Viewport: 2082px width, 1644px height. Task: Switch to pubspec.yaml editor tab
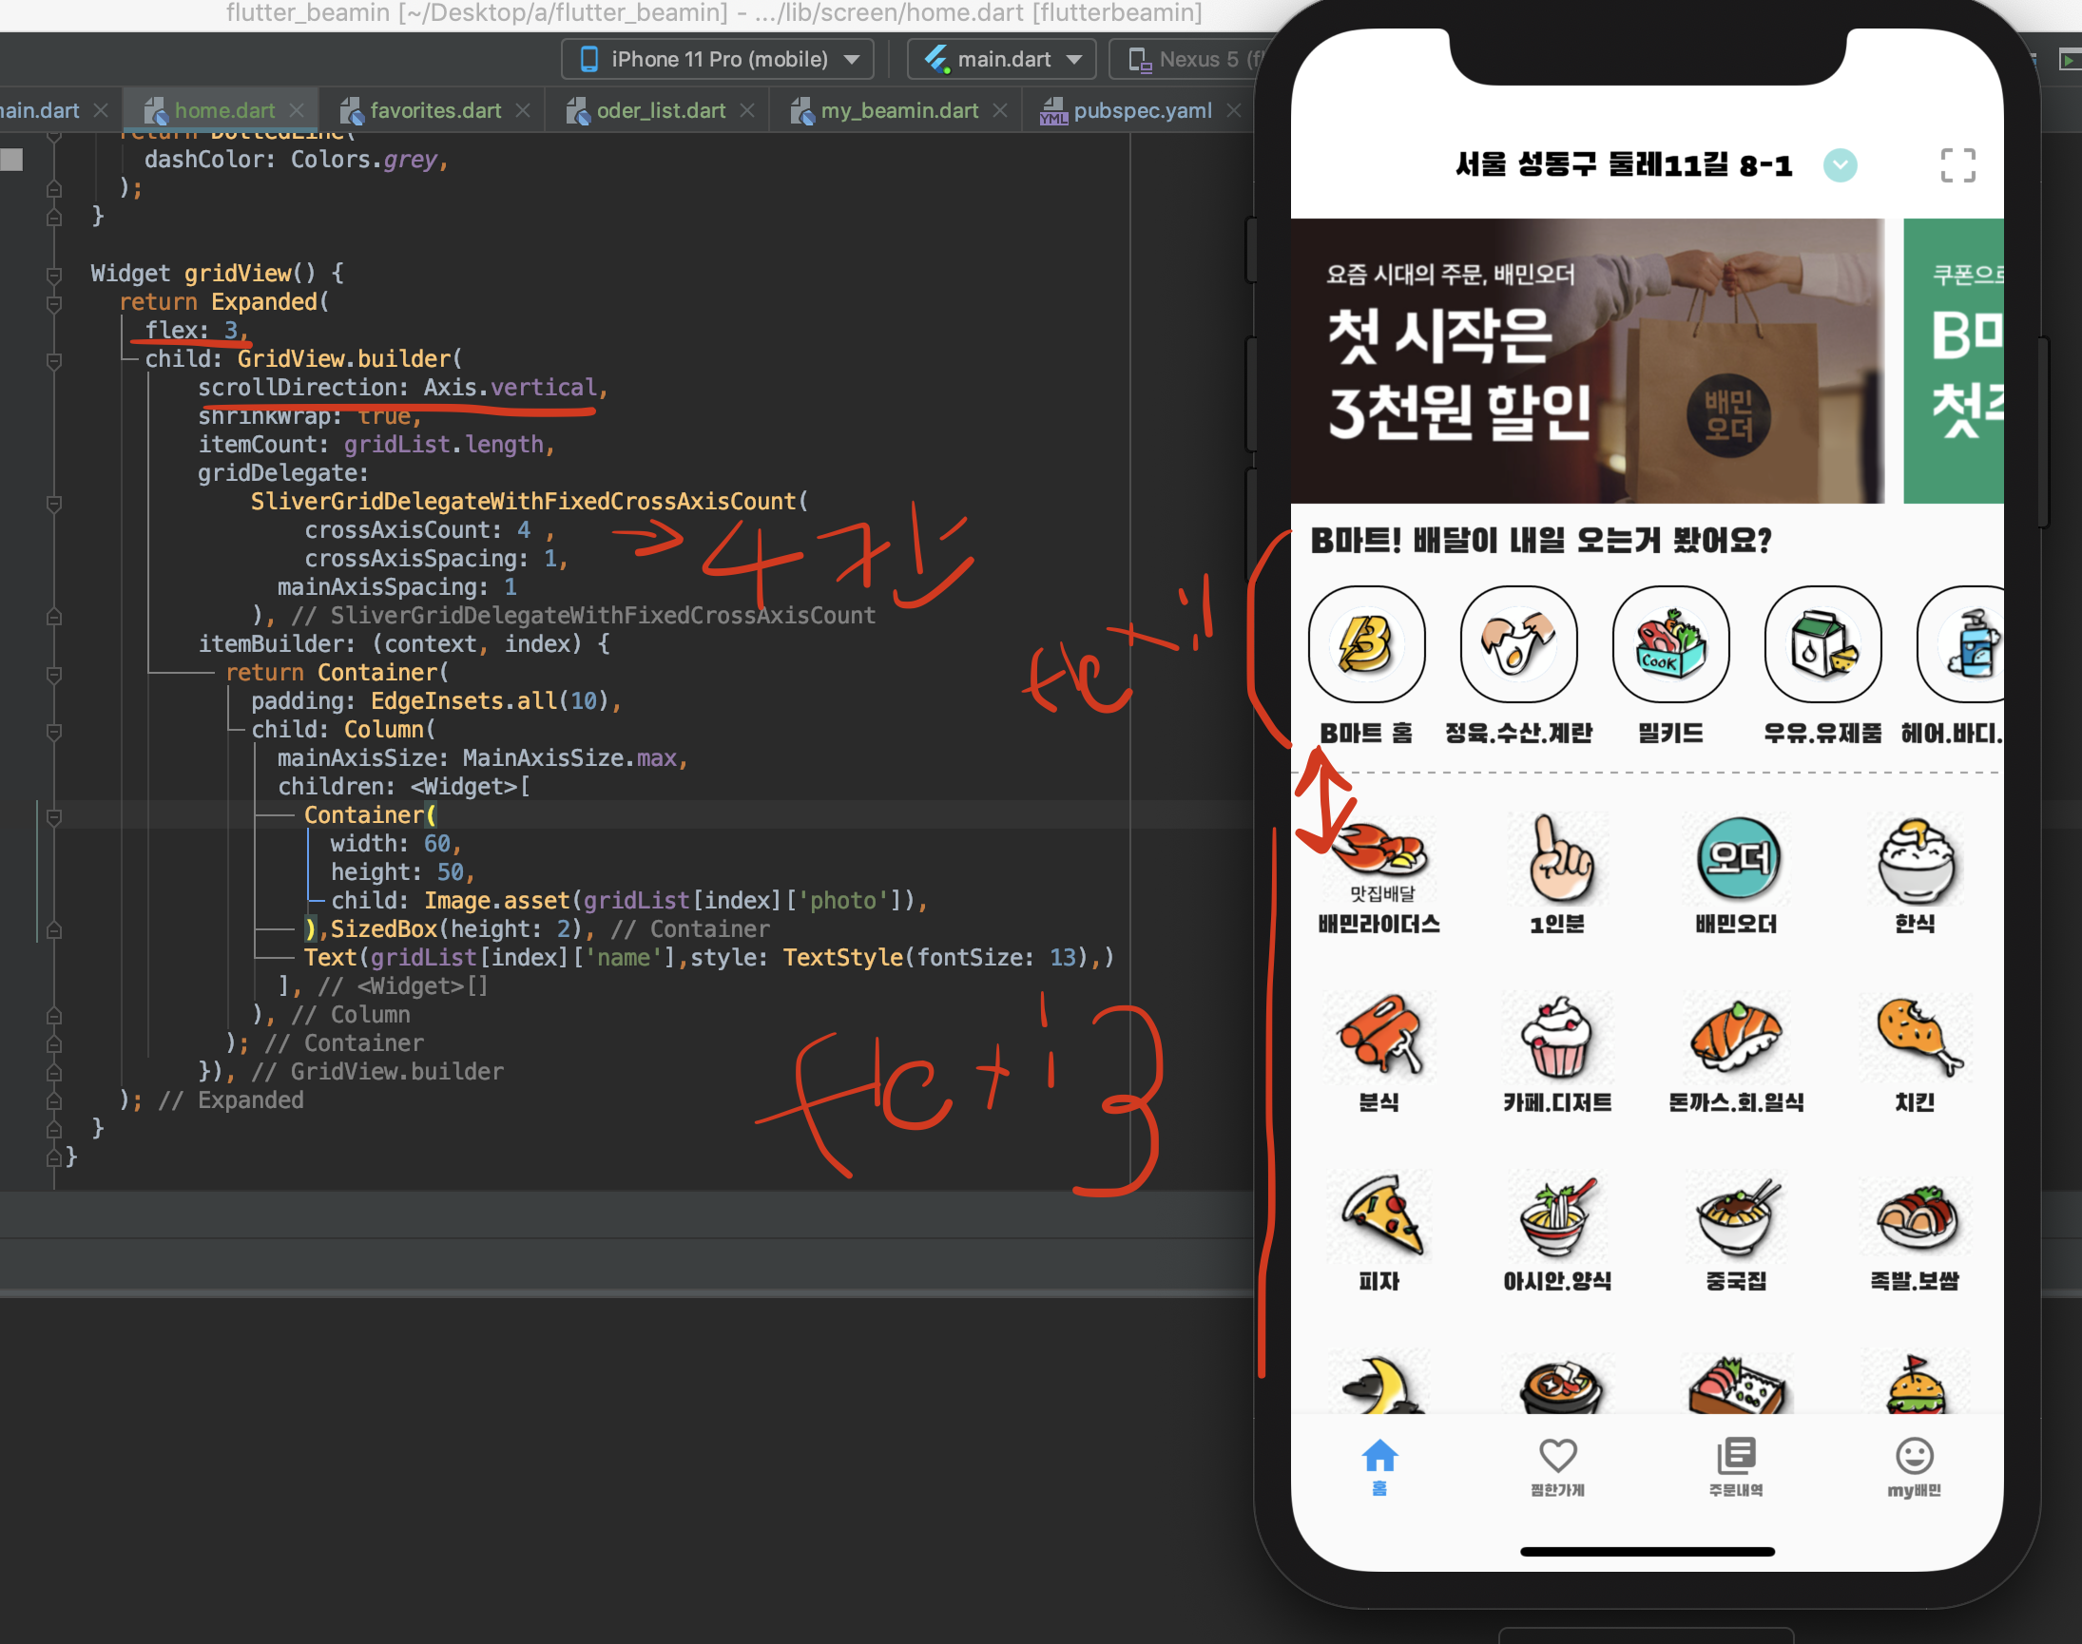[1141, 110]
